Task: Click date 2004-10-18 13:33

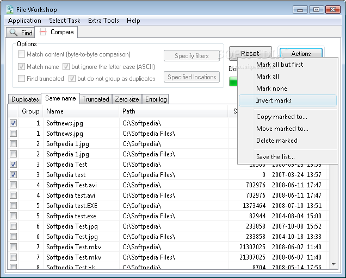Action: click(296, 237)
